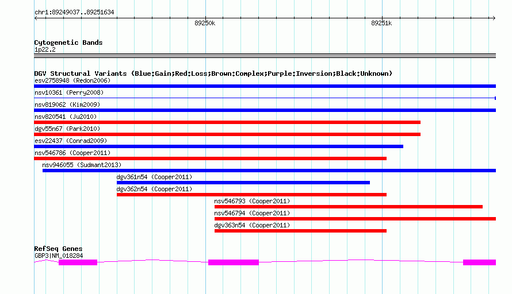The width and height of the screenshot is (512, 294).
Task: Click the RefSeq Genes track title
Action: 58,249
